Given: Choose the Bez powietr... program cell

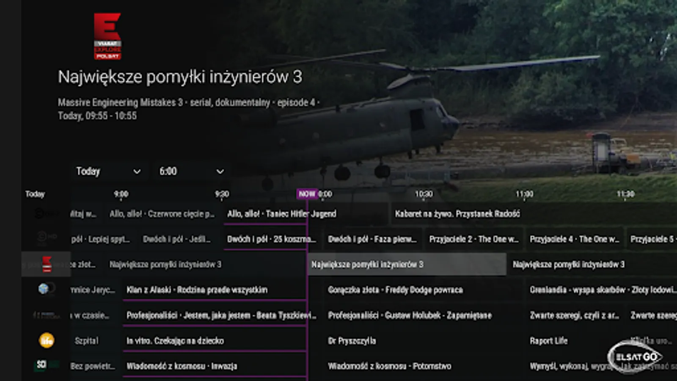Looking at the screenshot, I should point(96,366).
